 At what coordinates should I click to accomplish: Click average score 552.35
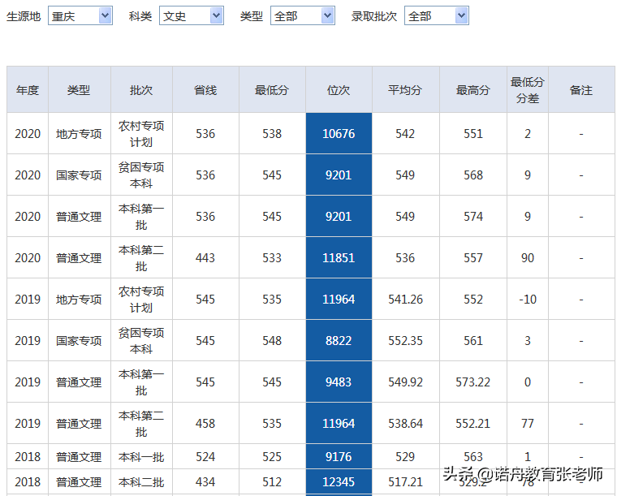405,341
